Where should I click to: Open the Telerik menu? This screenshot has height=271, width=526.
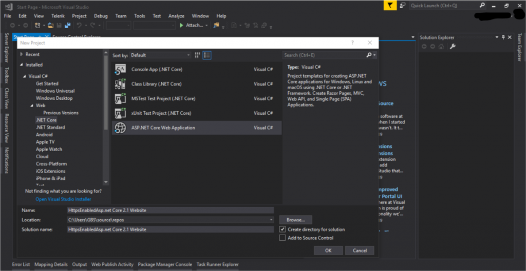[x=59, y=16]
